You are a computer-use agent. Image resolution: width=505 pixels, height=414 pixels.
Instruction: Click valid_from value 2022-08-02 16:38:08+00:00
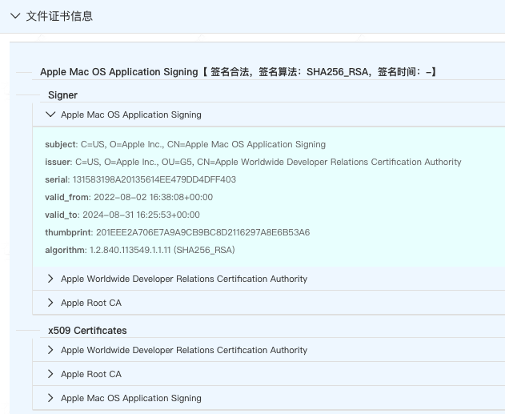pyautogui.click(x=154, y=197)
